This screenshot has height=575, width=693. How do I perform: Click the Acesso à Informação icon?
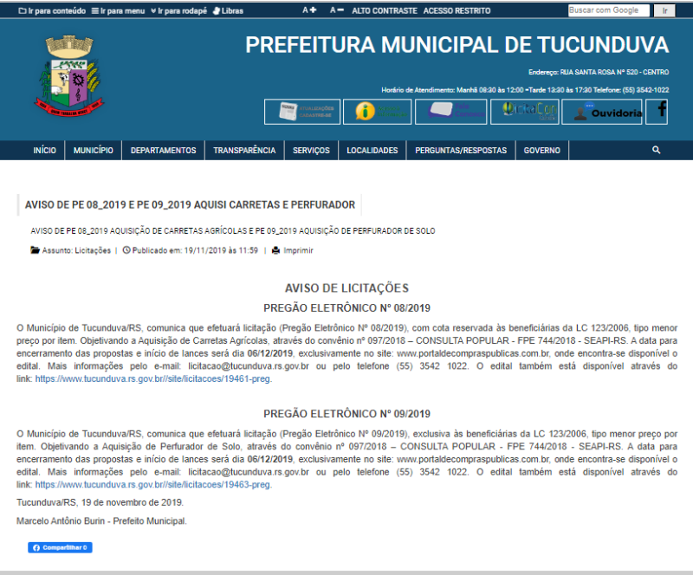click(377, 112)
